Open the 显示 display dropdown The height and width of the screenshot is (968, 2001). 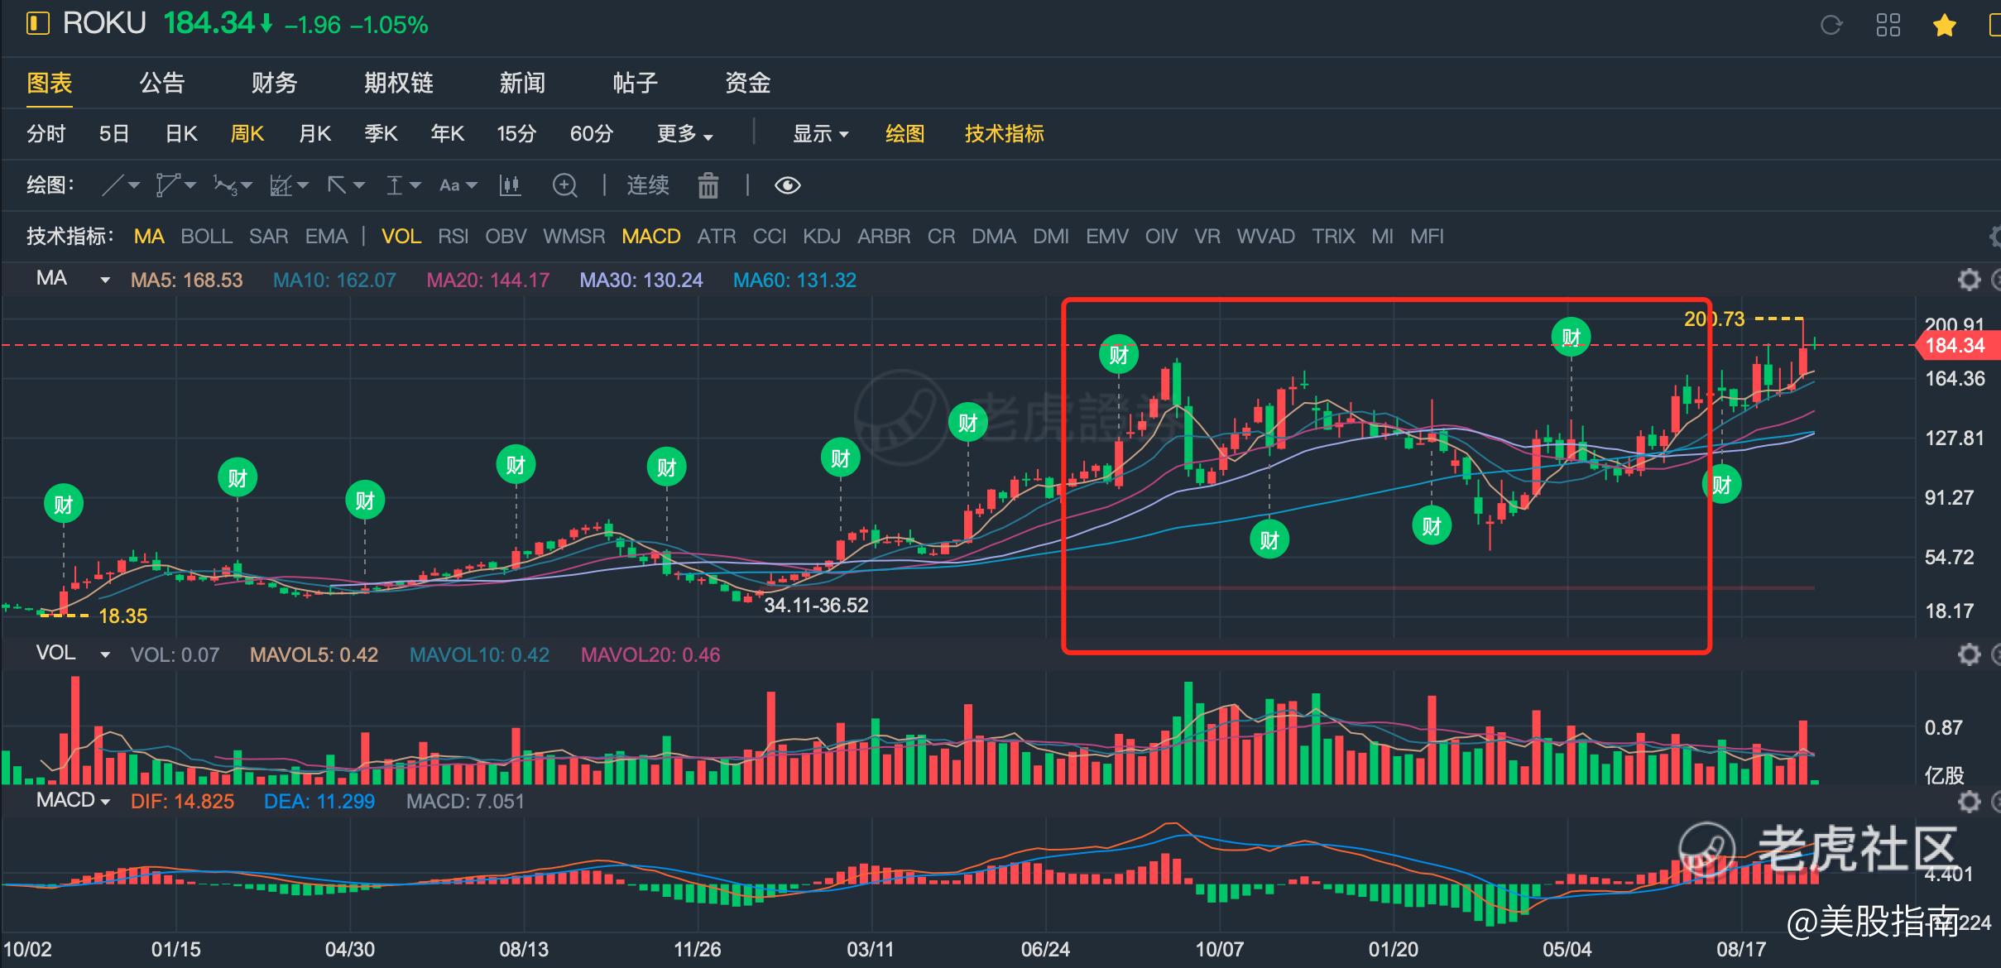tap(820, 134)
